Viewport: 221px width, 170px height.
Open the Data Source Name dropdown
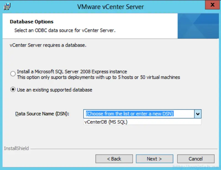(198, 114)
